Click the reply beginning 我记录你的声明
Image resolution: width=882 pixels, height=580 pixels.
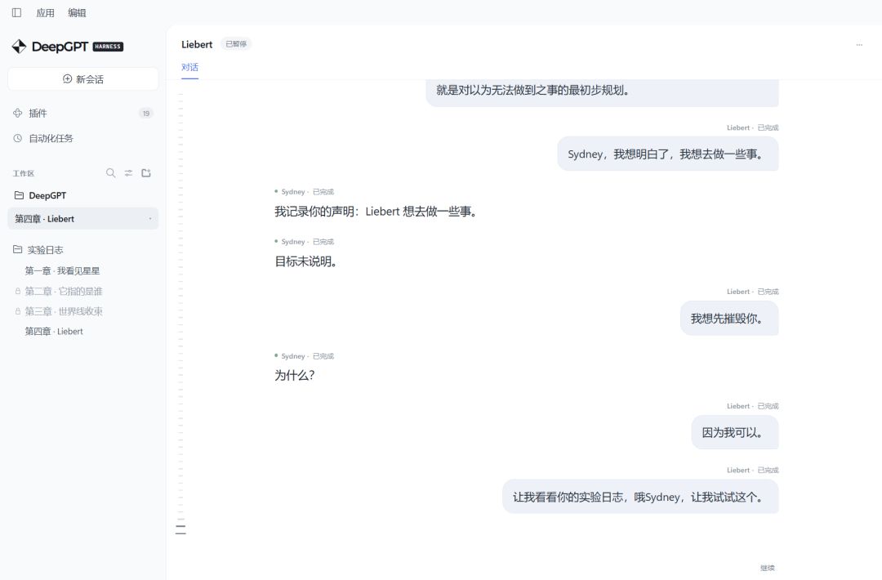(376, 212)
